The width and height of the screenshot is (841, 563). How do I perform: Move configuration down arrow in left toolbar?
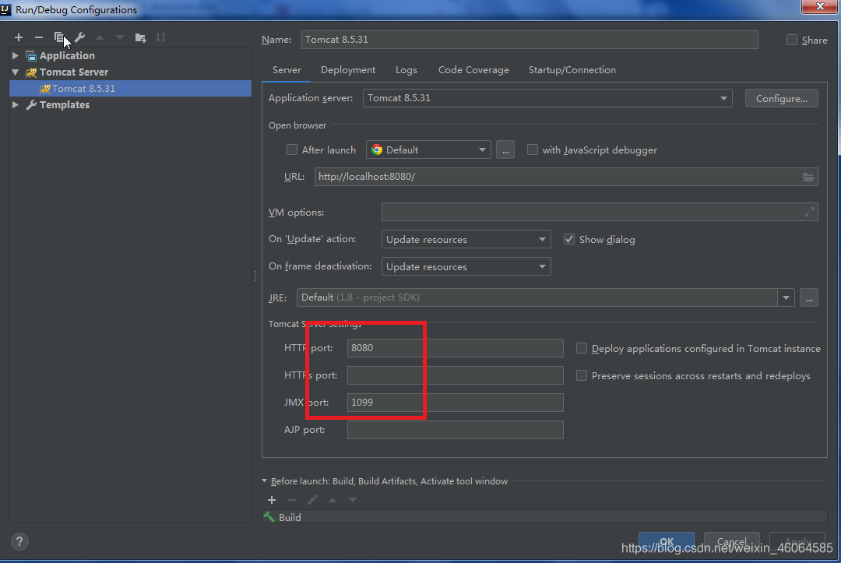click(120, 37)
